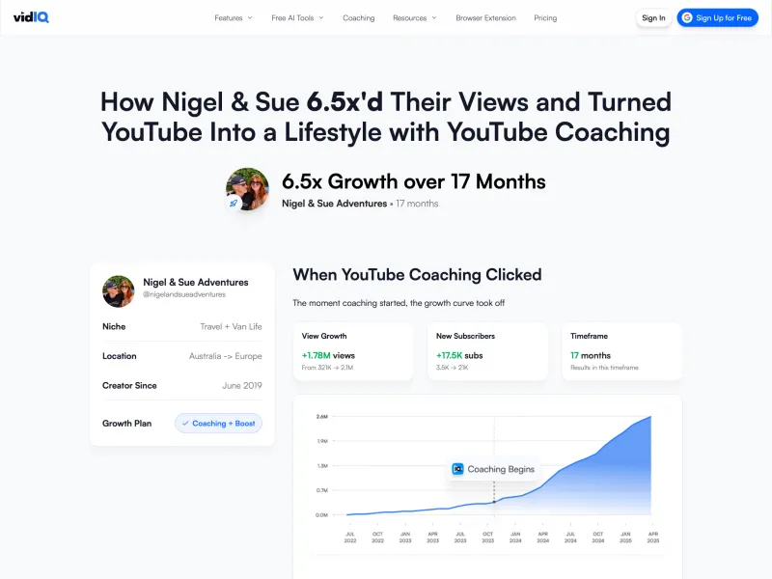Click the 'View Growth' card label
This screenshot has width=772, height=579.
[x=324, y=336]
